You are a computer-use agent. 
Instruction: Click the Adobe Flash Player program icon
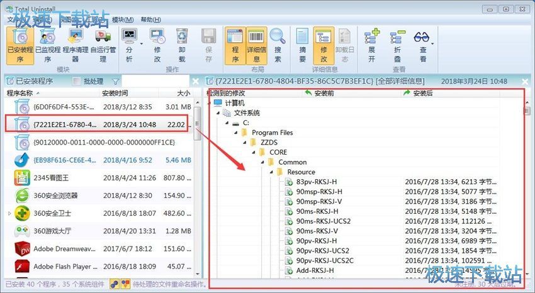(x=22, y=267)
